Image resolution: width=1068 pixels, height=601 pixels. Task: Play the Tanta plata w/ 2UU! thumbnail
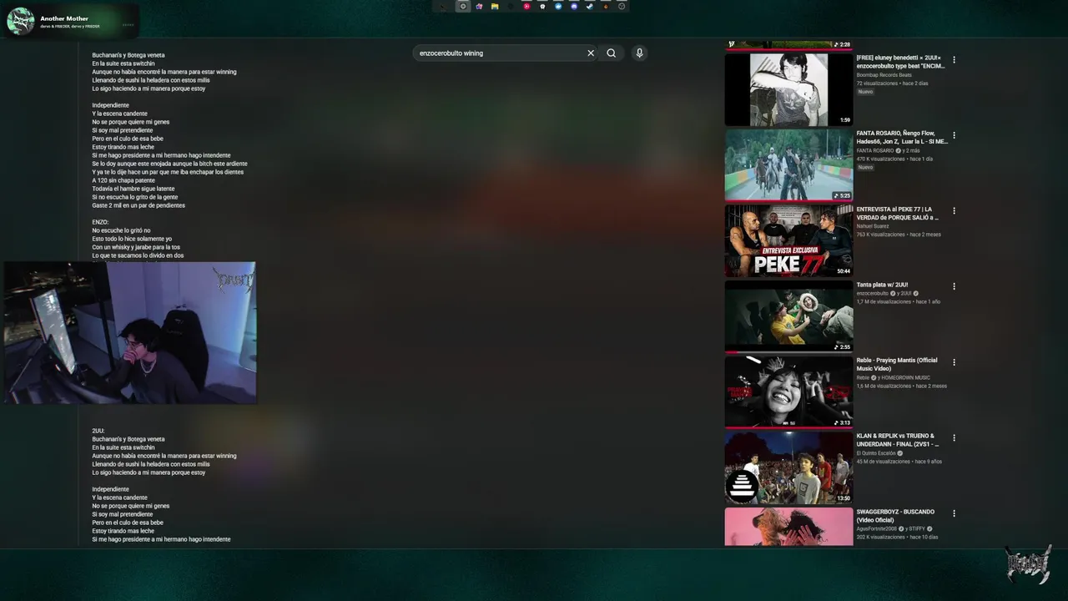pyautogui.click(x=788, y=316)
